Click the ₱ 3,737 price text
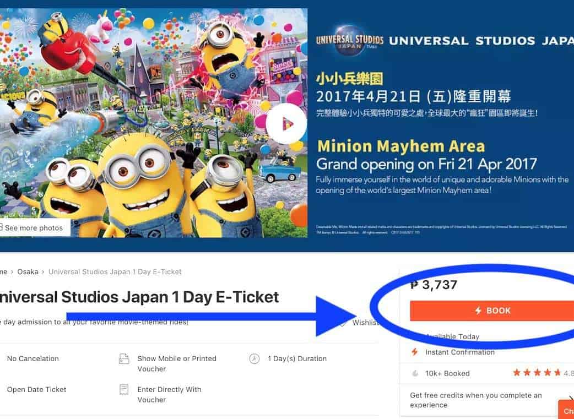Screen dimensions: 574x419 click(x=434, y=285)
